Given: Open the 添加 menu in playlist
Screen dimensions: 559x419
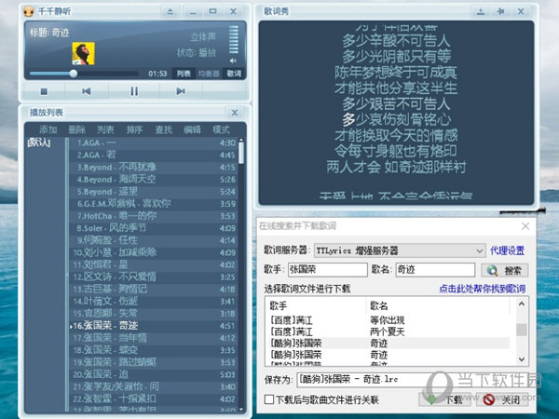Looking at the screenshot, I should [48, 129].
